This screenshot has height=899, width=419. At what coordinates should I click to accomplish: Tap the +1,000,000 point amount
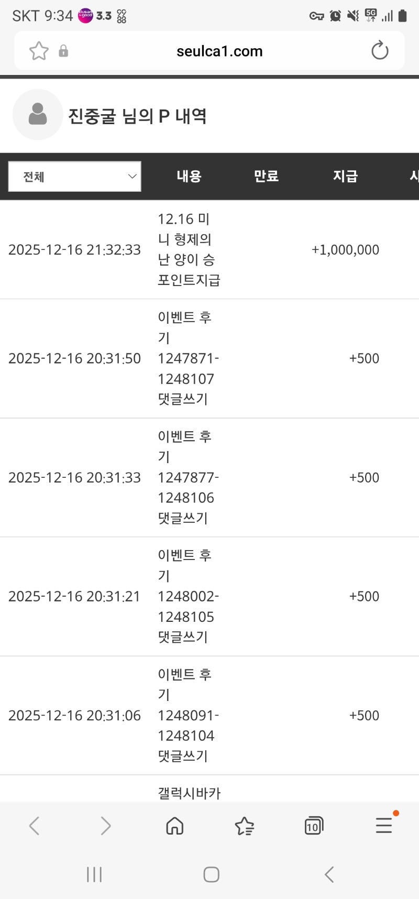pyautogui.click(x=345, y=250)
